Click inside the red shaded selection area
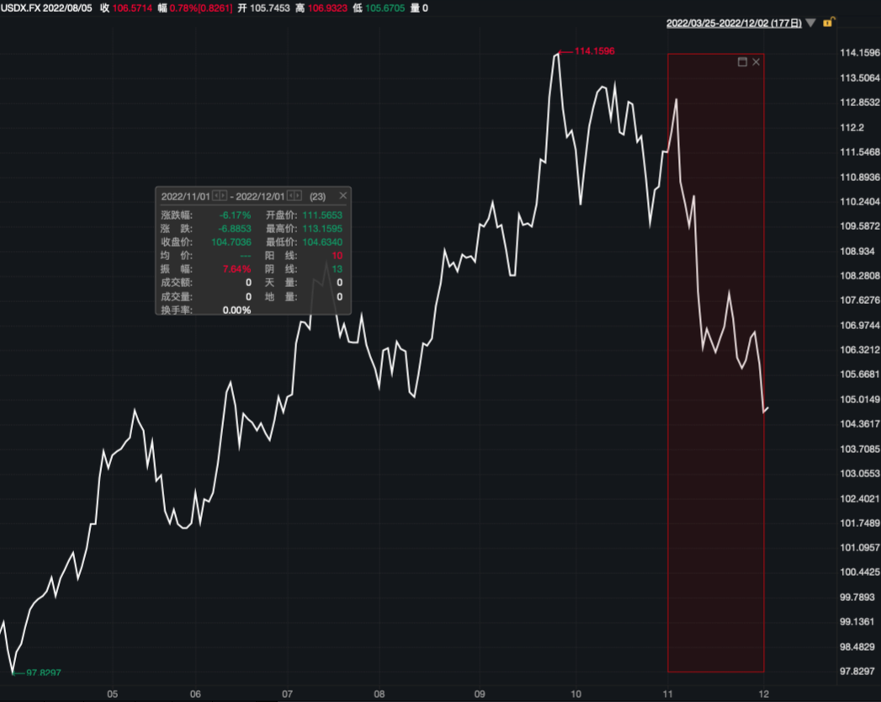This screenshot has width=881, height=702. tap(715, 505)
